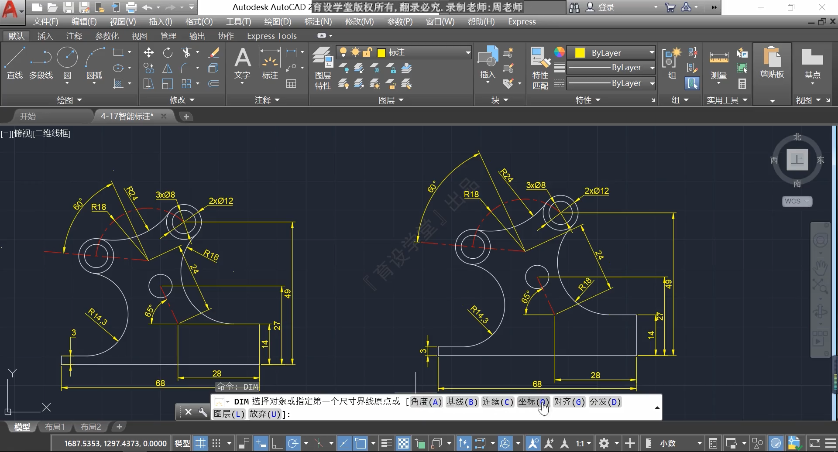The image size is (838, 452).
Task: Select the Mirror tool in the Modify panel
Action: [x=168, y=68]
